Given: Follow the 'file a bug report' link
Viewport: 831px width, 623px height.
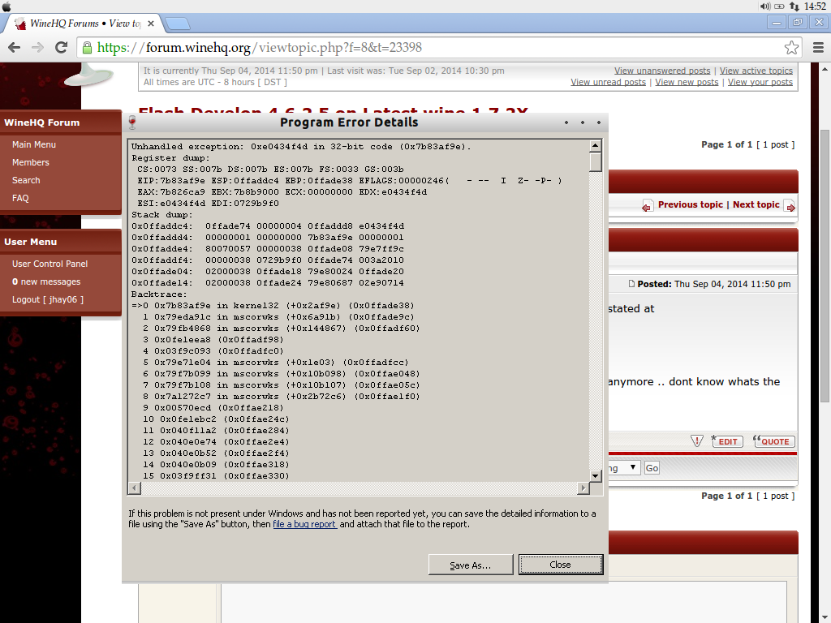Looking at the screenshot, I should (305, 525).
